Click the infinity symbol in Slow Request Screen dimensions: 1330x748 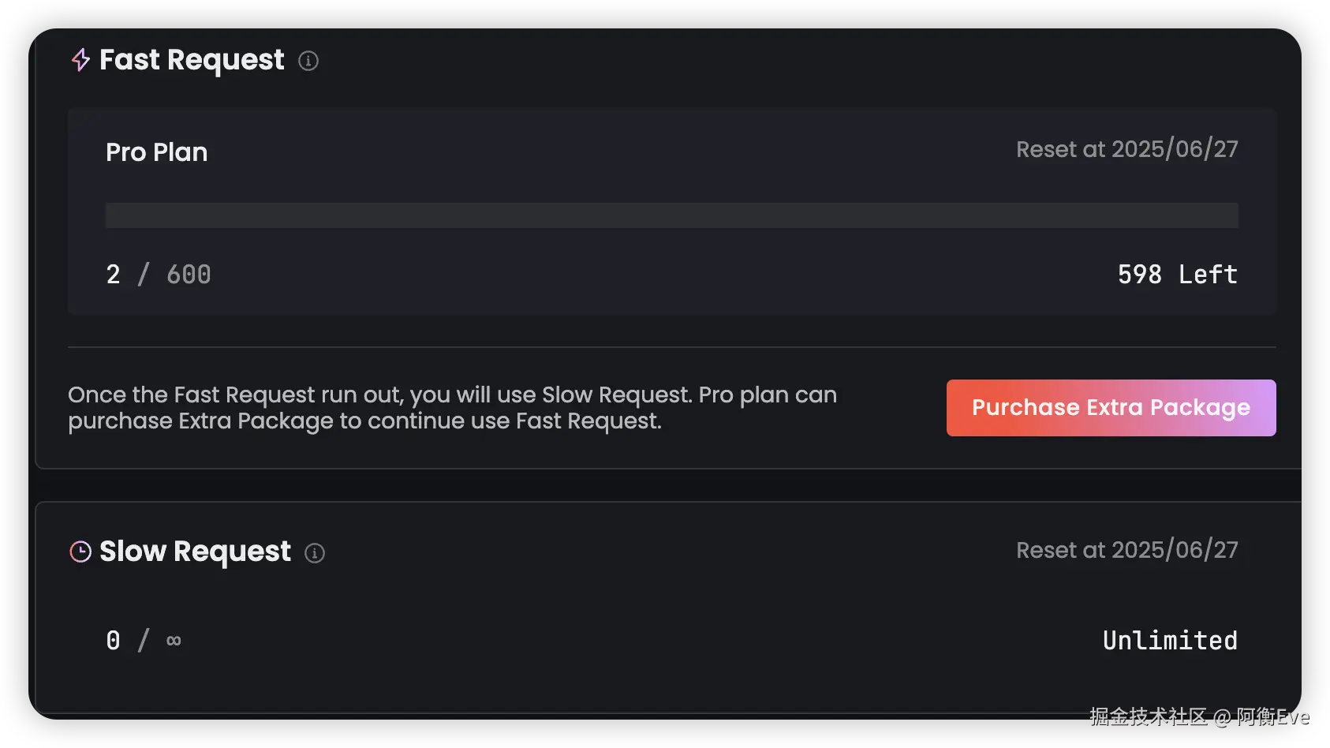coord(174,640)
